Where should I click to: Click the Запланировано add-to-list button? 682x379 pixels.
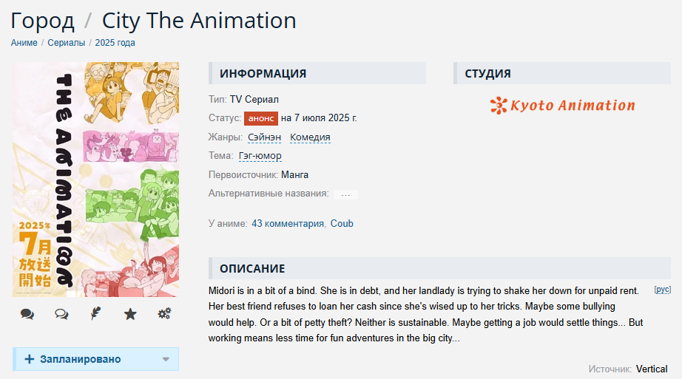tap(95, 359)
